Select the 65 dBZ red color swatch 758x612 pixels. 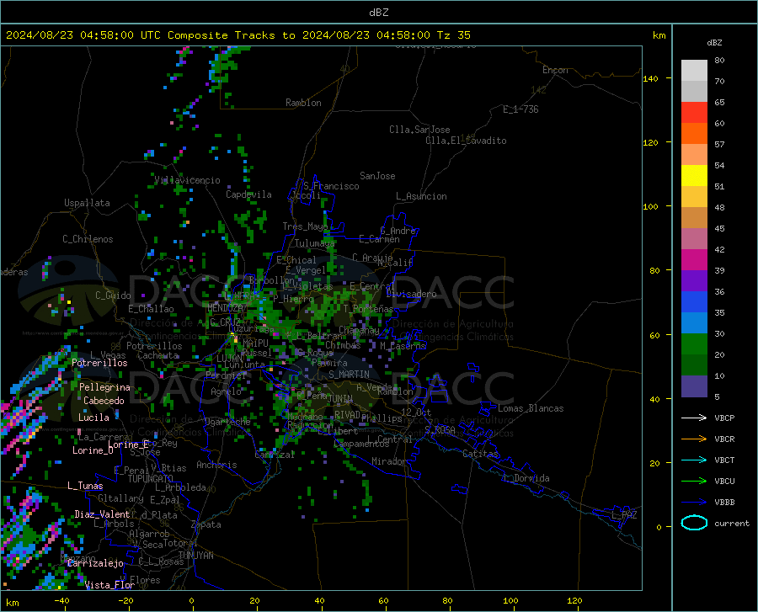click(x=694, y=113)
